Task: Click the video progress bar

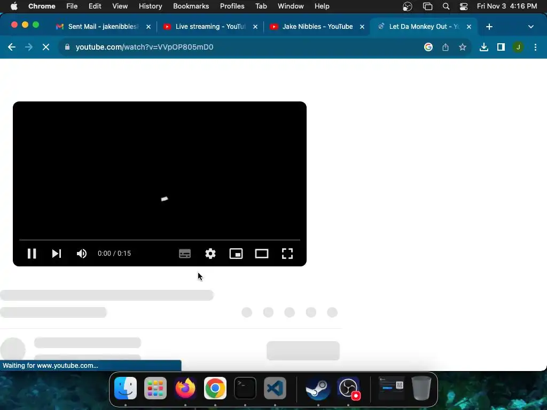Action: point(160,240)
